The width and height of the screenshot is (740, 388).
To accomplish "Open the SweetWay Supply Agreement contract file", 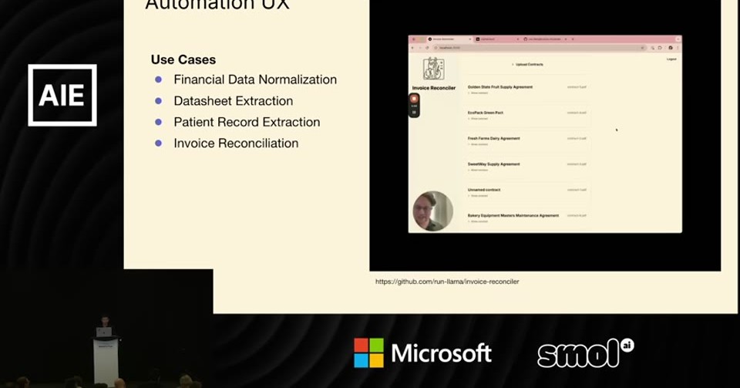I will [577, 164].
